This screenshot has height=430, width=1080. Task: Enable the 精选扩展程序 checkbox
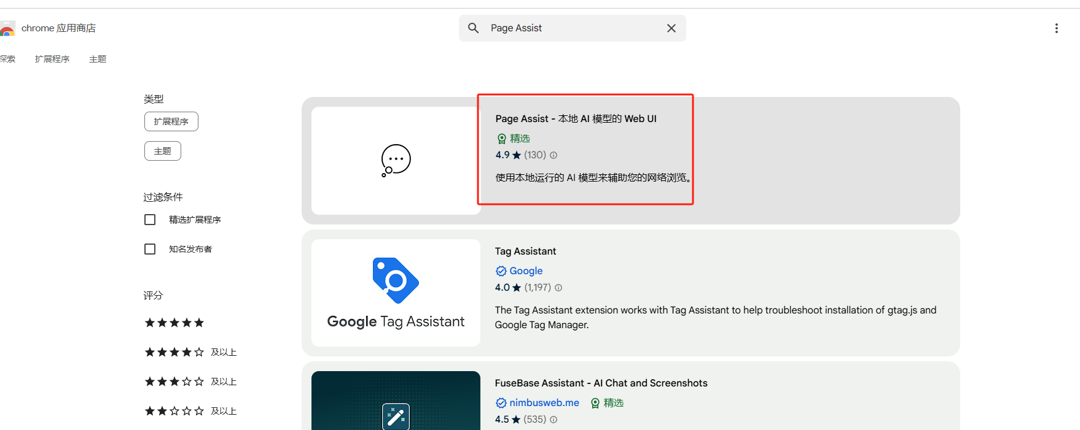(x=150, y=220)
